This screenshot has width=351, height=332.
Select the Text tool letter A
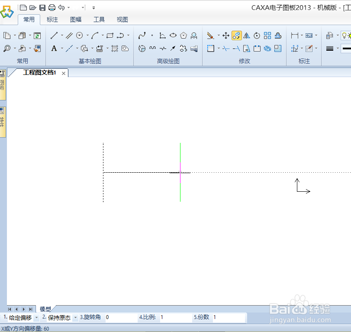point(54,48)
